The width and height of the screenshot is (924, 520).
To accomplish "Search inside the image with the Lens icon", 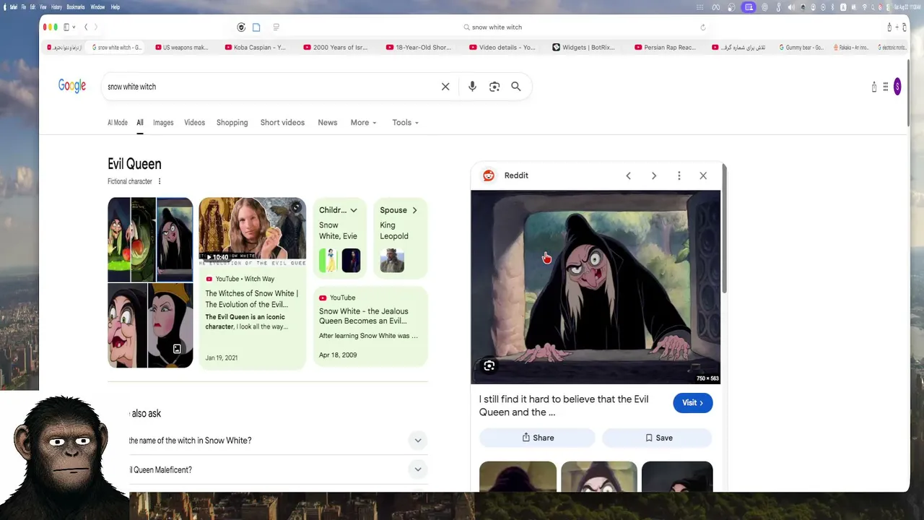I will click(x=489, y=366).
